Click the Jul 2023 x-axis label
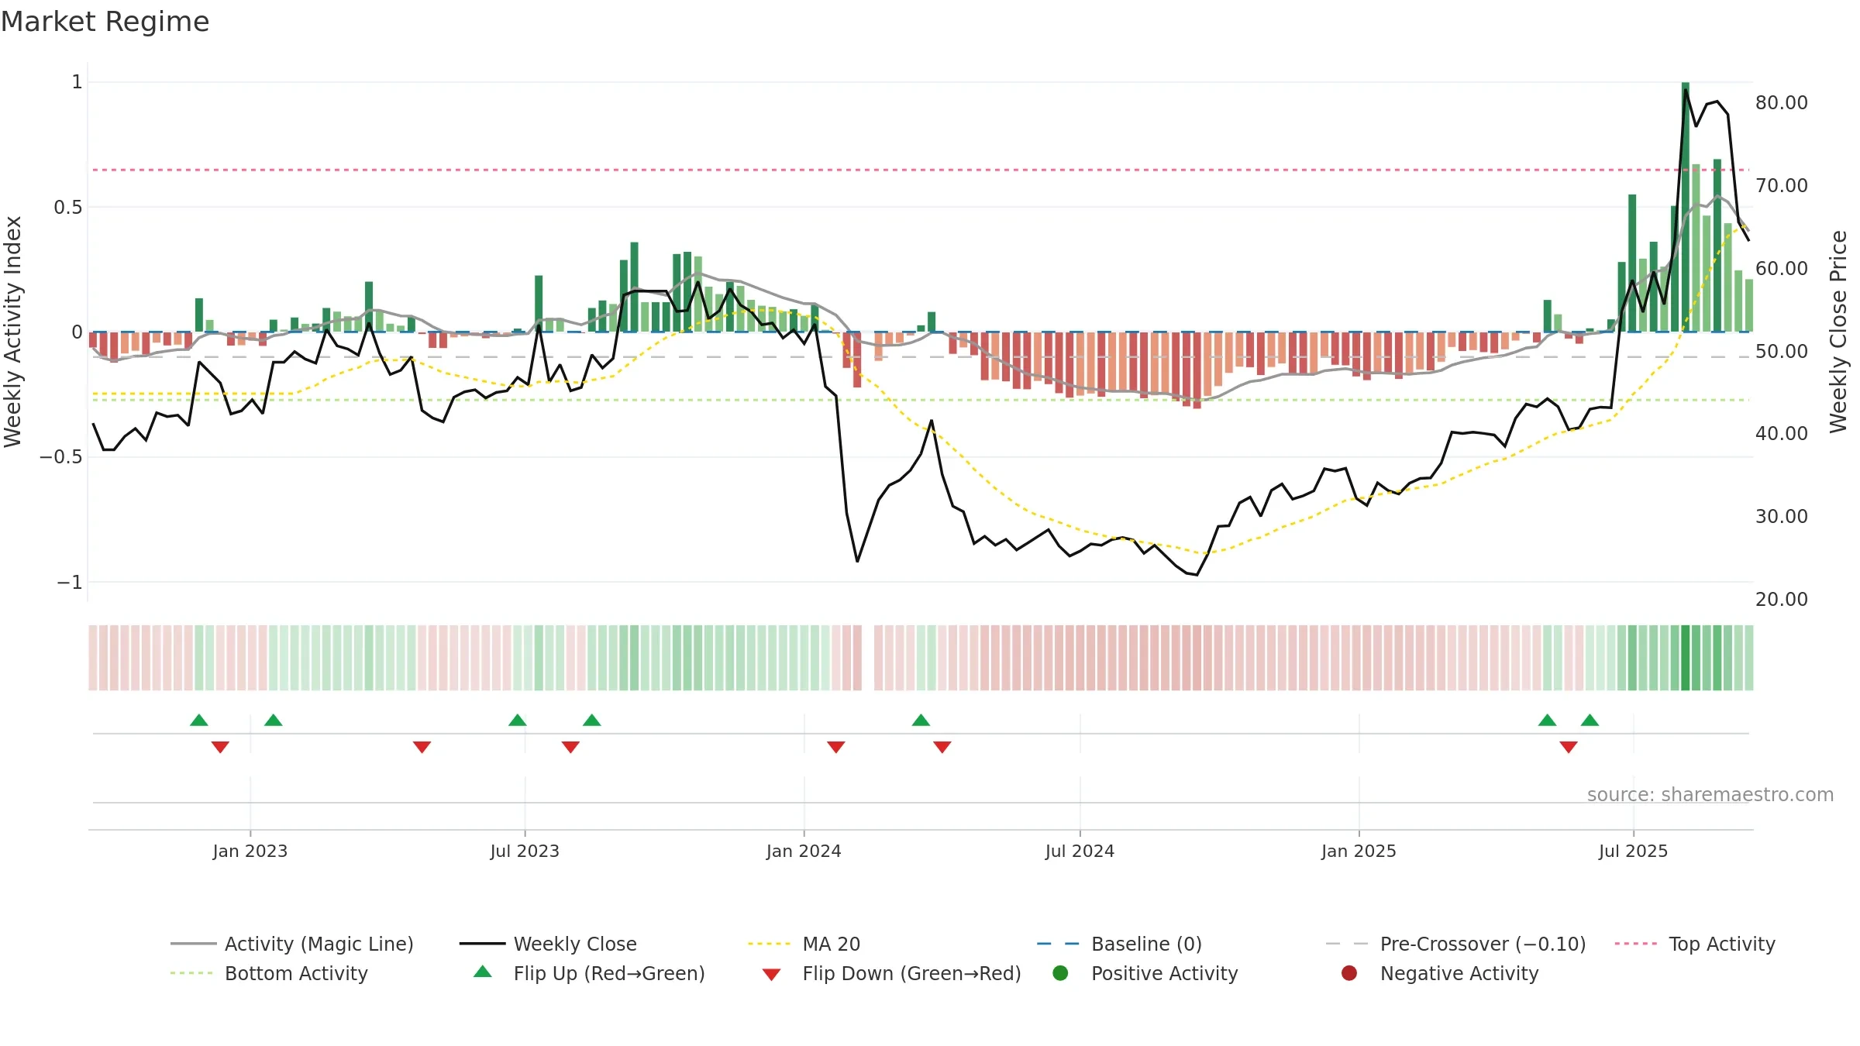 525,852
